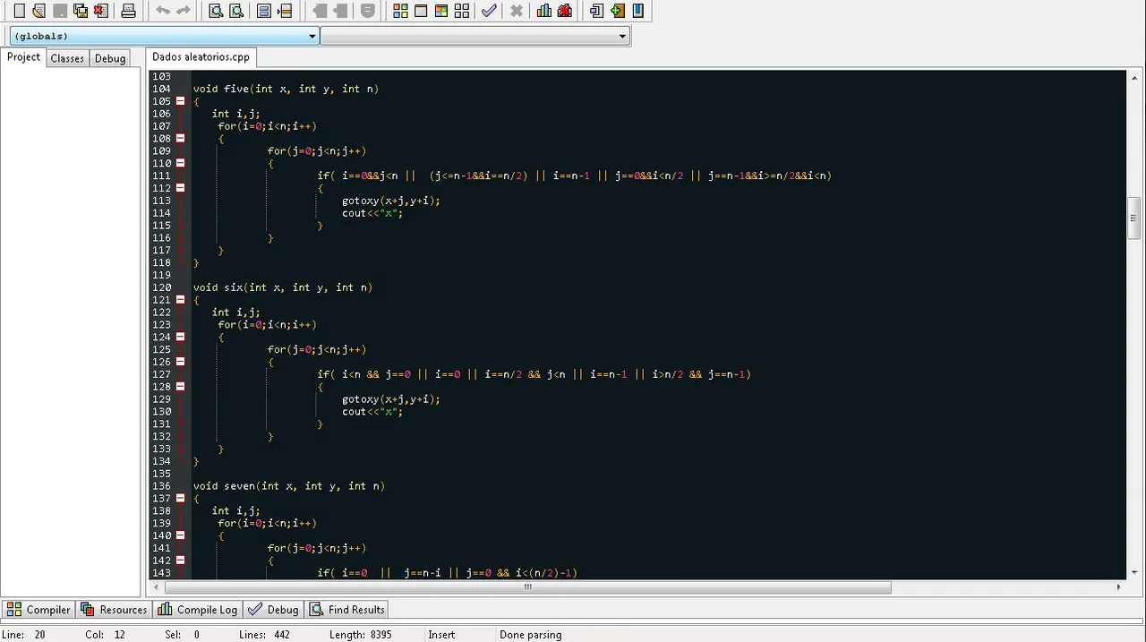Click the Compile icon with four colored squares
Viewport: 1146px width, 642px height.
[x=400, y=11]
